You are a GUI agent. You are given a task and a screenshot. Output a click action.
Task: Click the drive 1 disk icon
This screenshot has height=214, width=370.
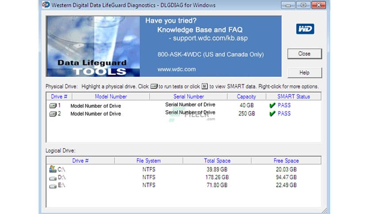[x=53, y=106]
